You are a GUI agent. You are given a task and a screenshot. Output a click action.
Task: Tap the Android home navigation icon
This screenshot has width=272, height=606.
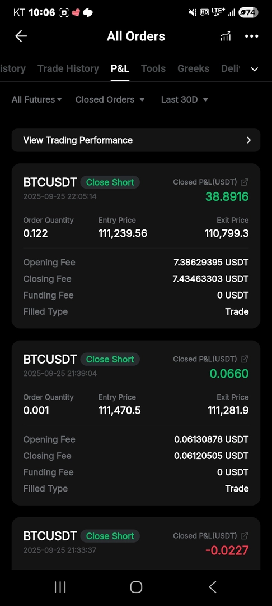click(136, 587)
